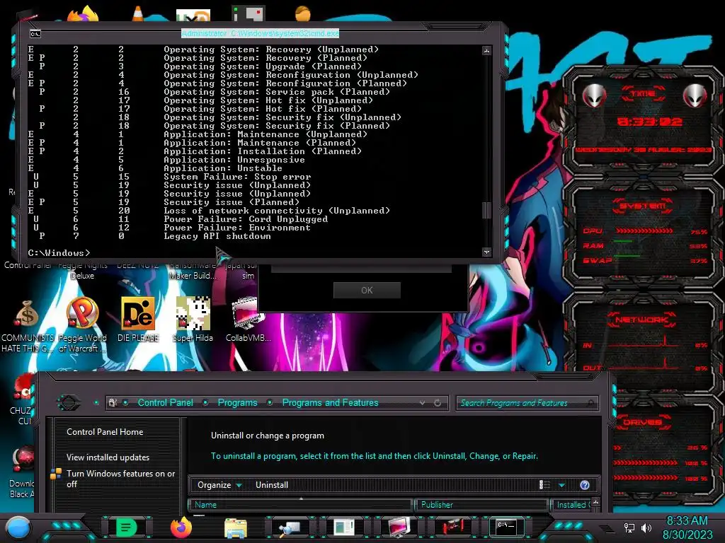Click the Programs and Features breadcrumb
The width and height of the screenshot is (725, 543).
click(x=330, y=402)
